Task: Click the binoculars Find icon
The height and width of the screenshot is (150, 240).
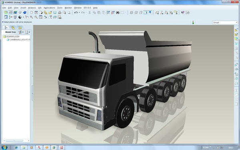Action: (x=118, y=12)
